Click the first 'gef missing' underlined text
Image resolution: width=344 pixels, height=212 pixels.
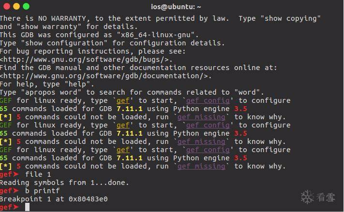tap(201, 117)
